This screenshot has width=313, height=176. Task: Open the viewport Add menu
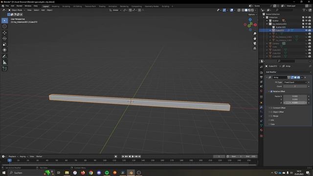tap(43, 10)
